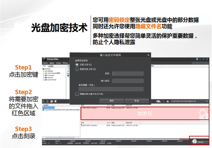Click the 密码 input field
This screenshot has height=148, width=212.
click(128, 73)
